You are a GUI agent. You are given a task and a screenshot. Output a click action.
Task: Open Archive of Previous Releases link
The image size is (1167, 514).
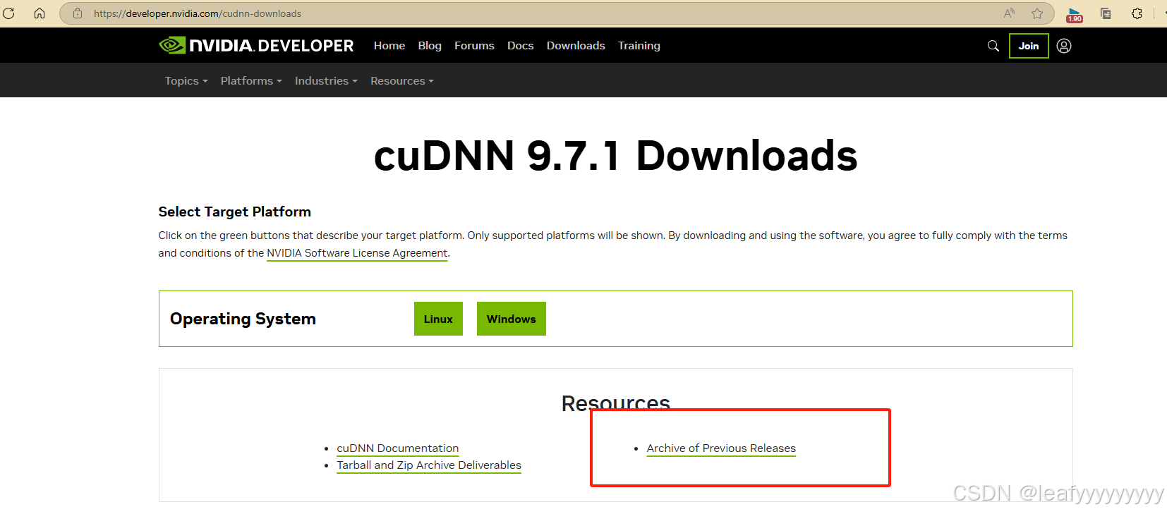[721, 448]
